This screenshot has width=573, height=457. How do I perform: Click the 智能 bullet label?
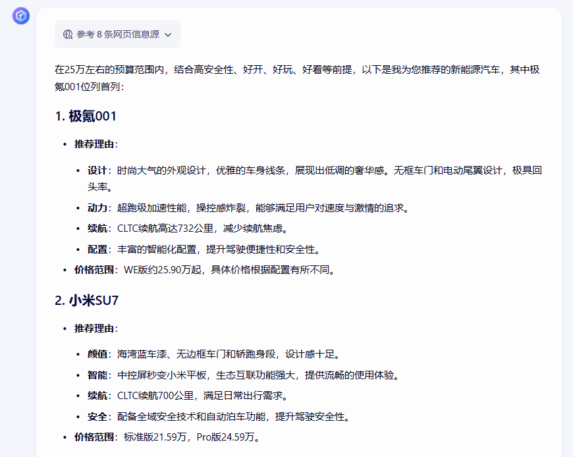point(97,375)
